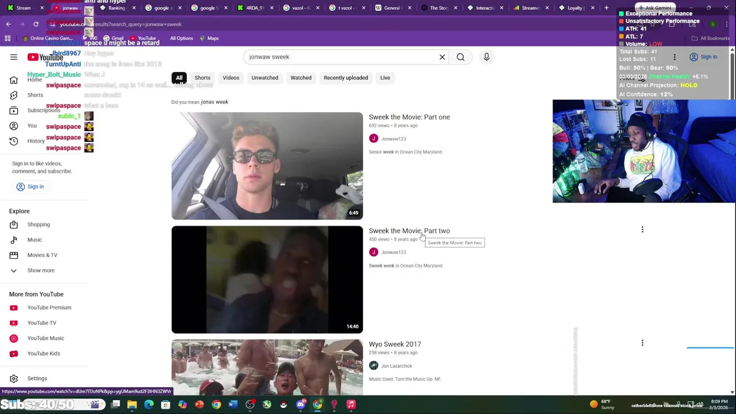The width and height of the screenshot is (736, 414).
Task: Open Shopping under Explore
Action: [x=39, y=224]
